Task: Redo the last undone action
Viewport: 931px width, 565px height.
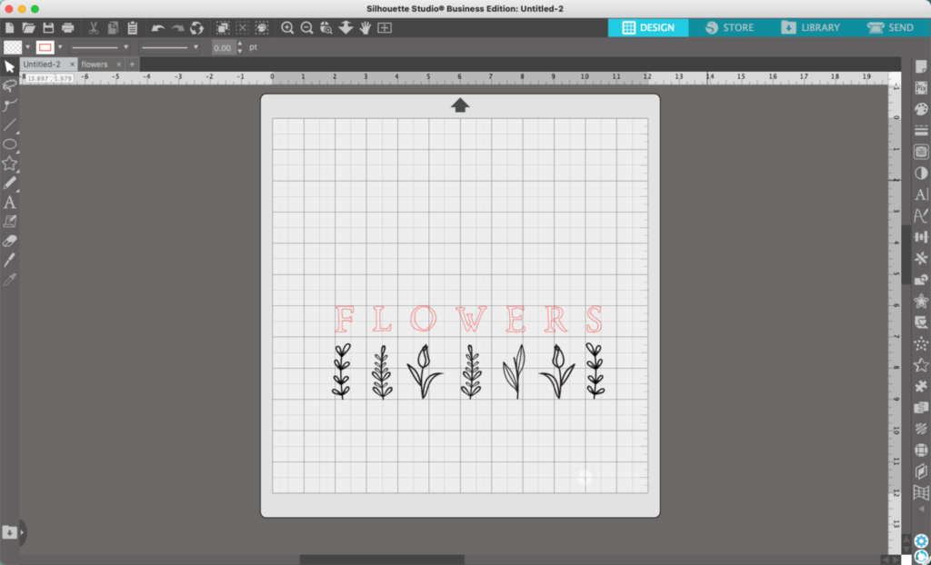Action: pos(177,28)
